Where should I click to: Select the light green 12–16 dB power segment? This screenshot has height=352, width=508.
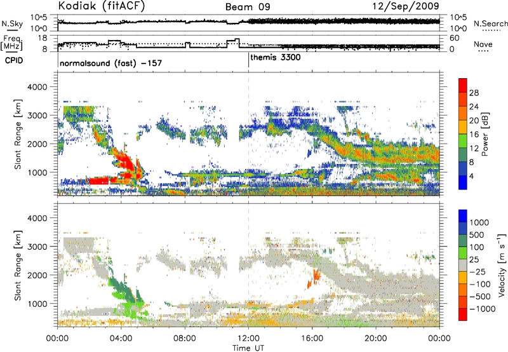(463, 141)
